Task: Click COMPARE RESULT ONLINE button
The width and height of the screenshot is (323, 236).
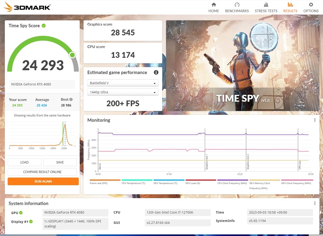Action: coord(42,172)
